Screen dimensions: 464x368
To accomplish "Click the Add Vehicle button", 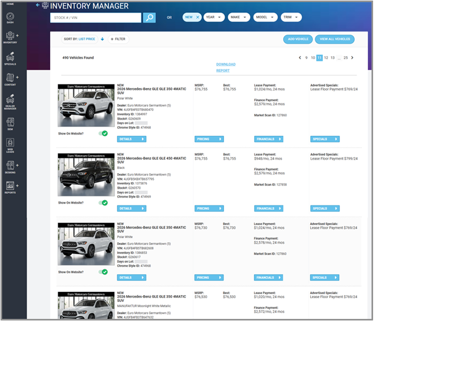I will [298, 39].
